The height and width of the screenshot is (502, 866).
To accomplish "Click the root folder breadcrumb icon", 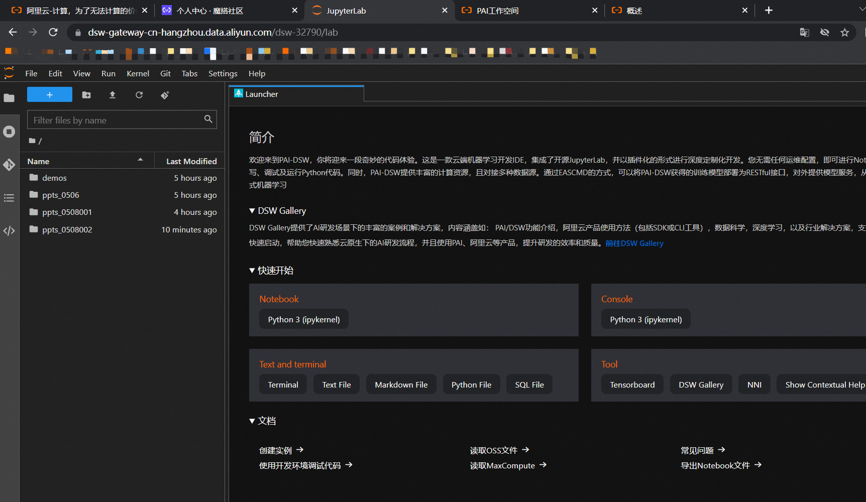I will 32,141.
